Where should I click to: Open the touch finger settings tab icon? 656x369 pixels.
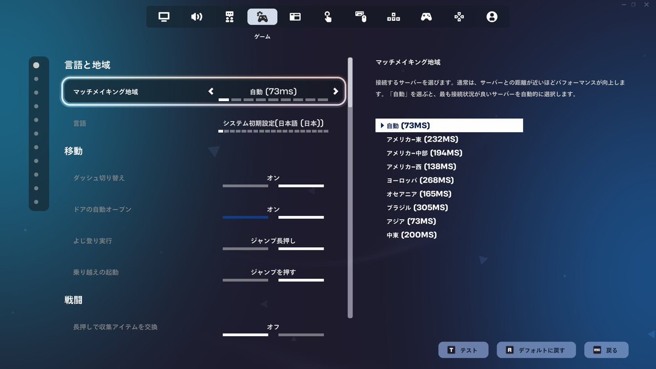(328, 17)
